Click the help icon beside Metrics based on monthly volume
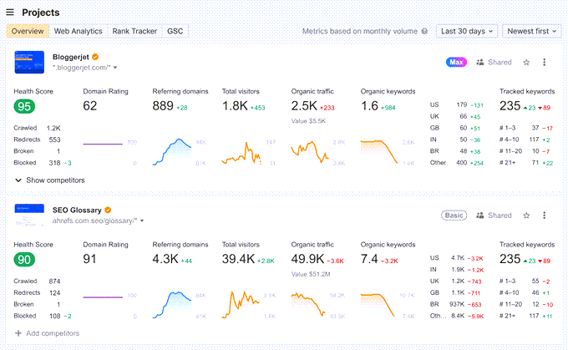 (x=424, y=31)
